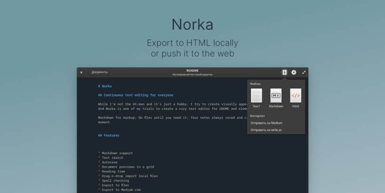
Task: Click the 'Markdown support' bullet line
Action: click(116, 153)
